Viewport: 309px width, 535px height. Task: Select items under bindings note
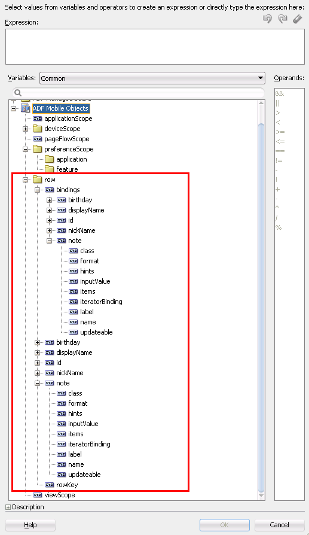pyautogui.click(x=87, y=291)
